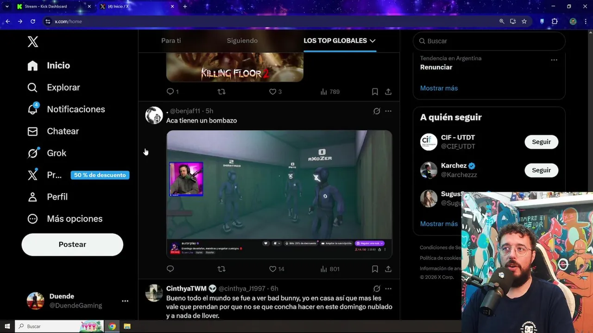593x333 pixels.
Task: Click the Buscar search field on X
Action: point(489,41)
